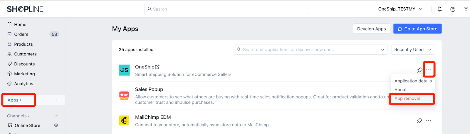Click the MailChimp EDM app logo

(124, 120)
